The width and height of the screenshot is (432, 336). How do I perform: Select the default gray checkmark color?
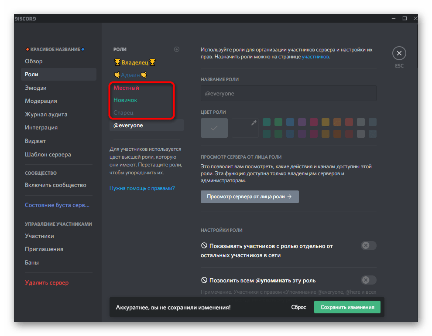[214, 128]
